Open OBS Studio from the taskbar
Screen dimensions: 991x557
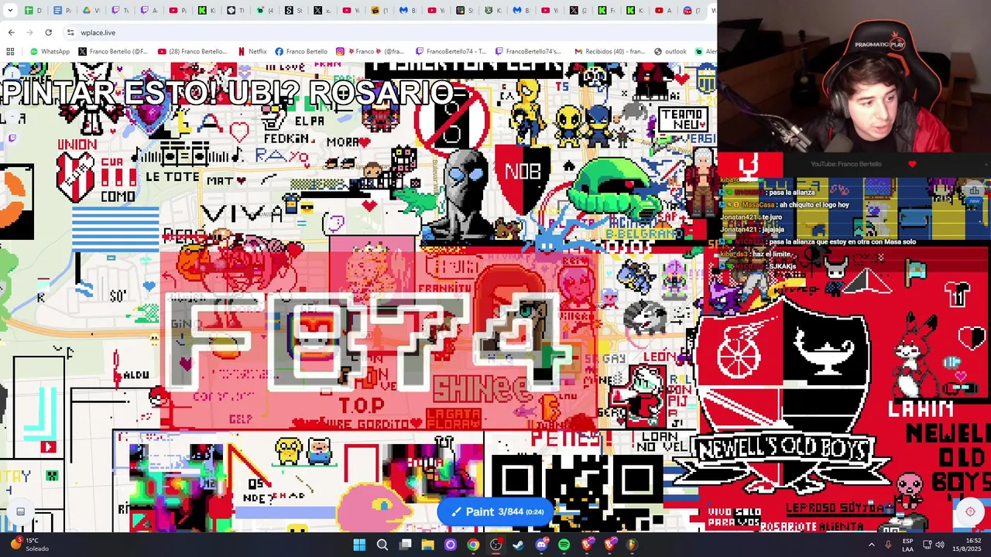(495, 545)
